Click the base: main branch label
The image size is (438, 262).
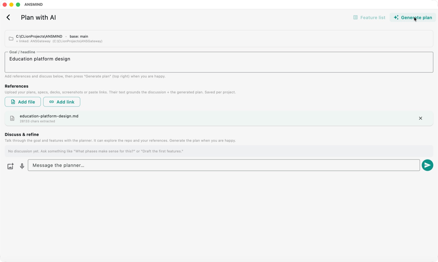[79, 36]
